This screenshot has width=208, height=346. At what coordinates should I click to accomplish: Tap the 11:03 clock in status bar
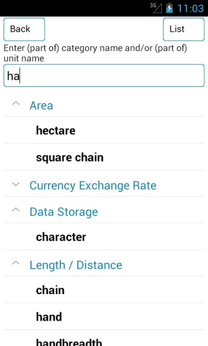tap(191, 9)
